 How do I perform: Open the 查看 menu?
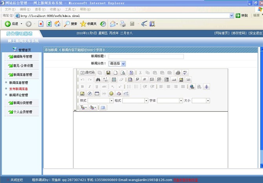(x=40, y=9)
